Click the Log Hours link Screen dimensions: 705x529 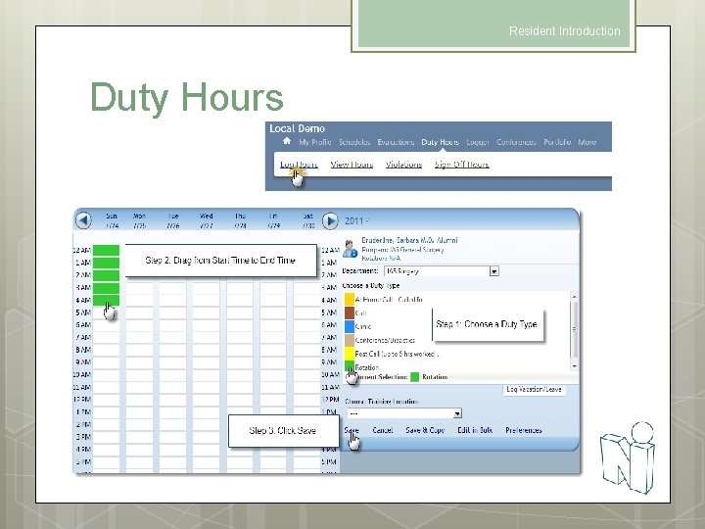[299, 165]
